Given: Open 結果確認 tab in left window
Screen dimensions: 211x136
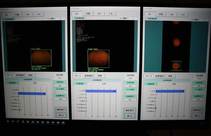Looking at the screenshot, I should click(20, 75).
